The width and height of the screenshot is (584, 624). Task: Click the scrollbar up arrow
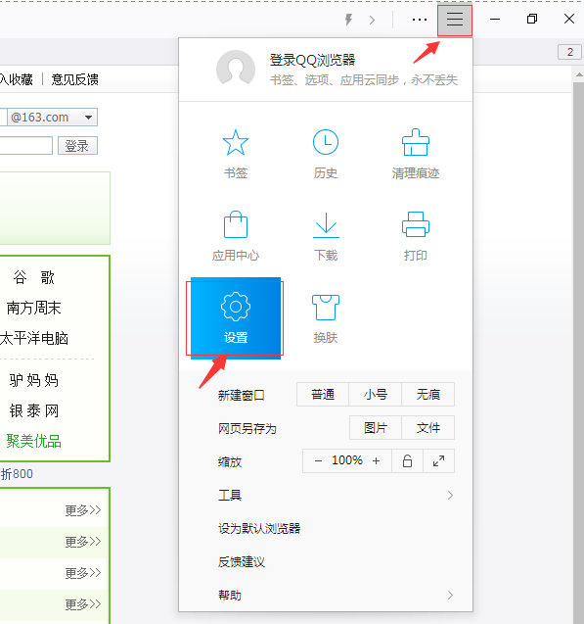click(x=579, y=74)
